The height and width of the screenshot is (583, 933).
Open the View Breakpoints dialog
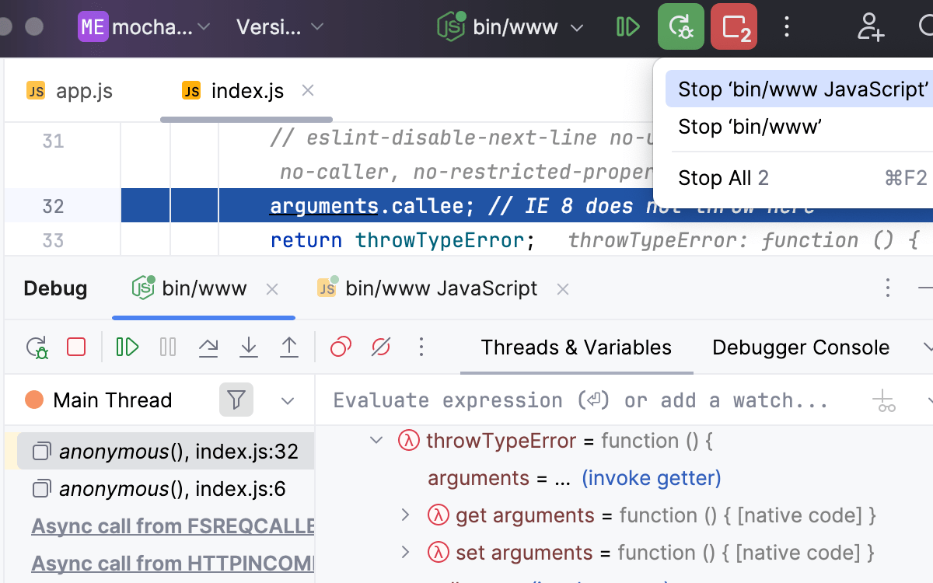point(339,347)
